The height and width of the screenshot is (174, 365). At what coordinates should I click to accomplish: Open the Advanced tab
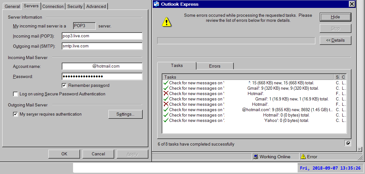96,6
